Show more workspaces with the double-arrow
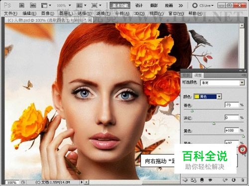249x186 pixels. [181, 5]
